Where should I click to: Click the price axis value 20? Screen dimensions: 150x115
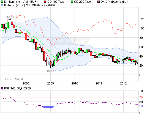[141, 65]
